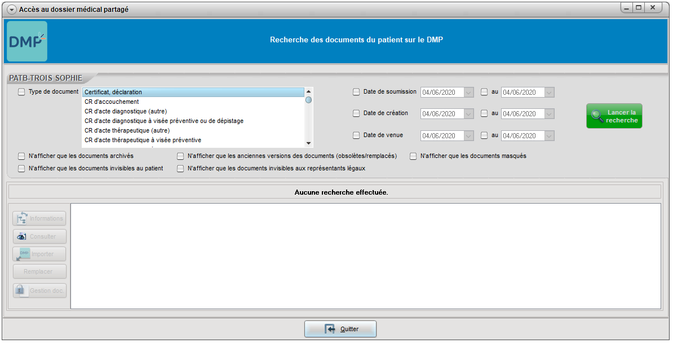Tick the Date de soumission checkbox
This screenshot has height=343, width=673.
click(356, 92)
